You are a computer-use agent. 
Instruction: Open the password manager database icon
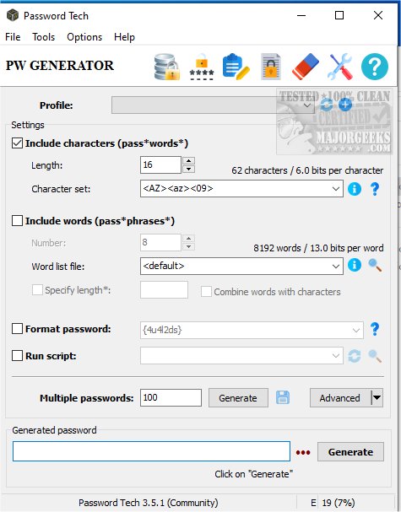(167, 67)
